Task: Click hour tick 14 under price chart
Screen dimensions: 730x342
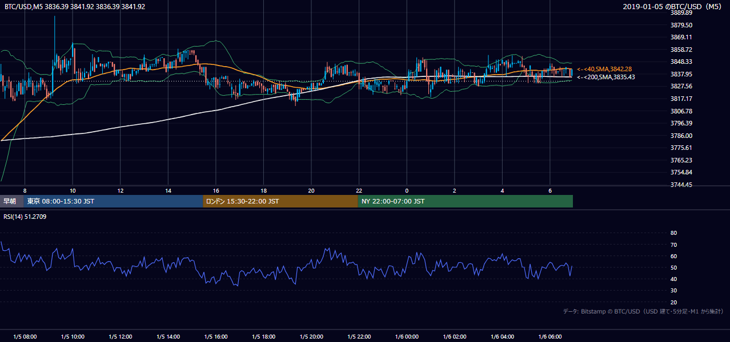Action: (x=168, y=190)
